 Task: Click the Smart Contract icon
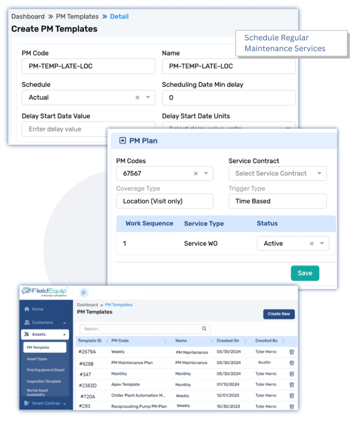click(x=27, y=403)
